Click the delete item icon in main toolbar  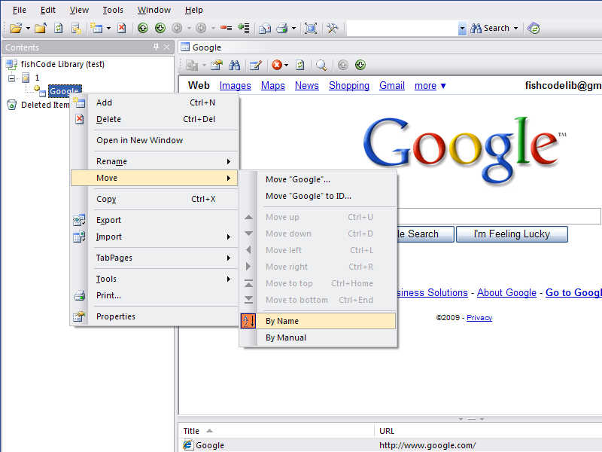tap(122, 28)
